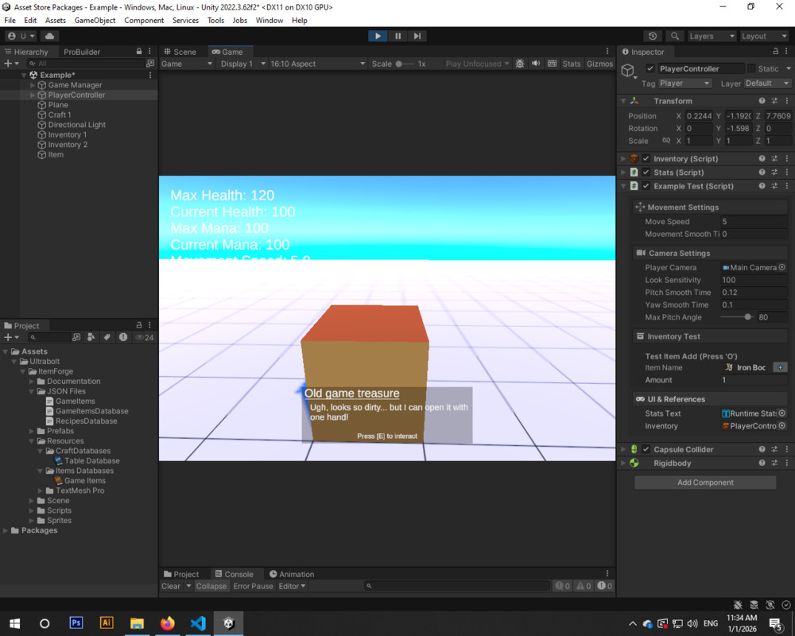Screen dimensions: 795x636
Task: Click the Step frame button
Action: (x=417, y=35)
